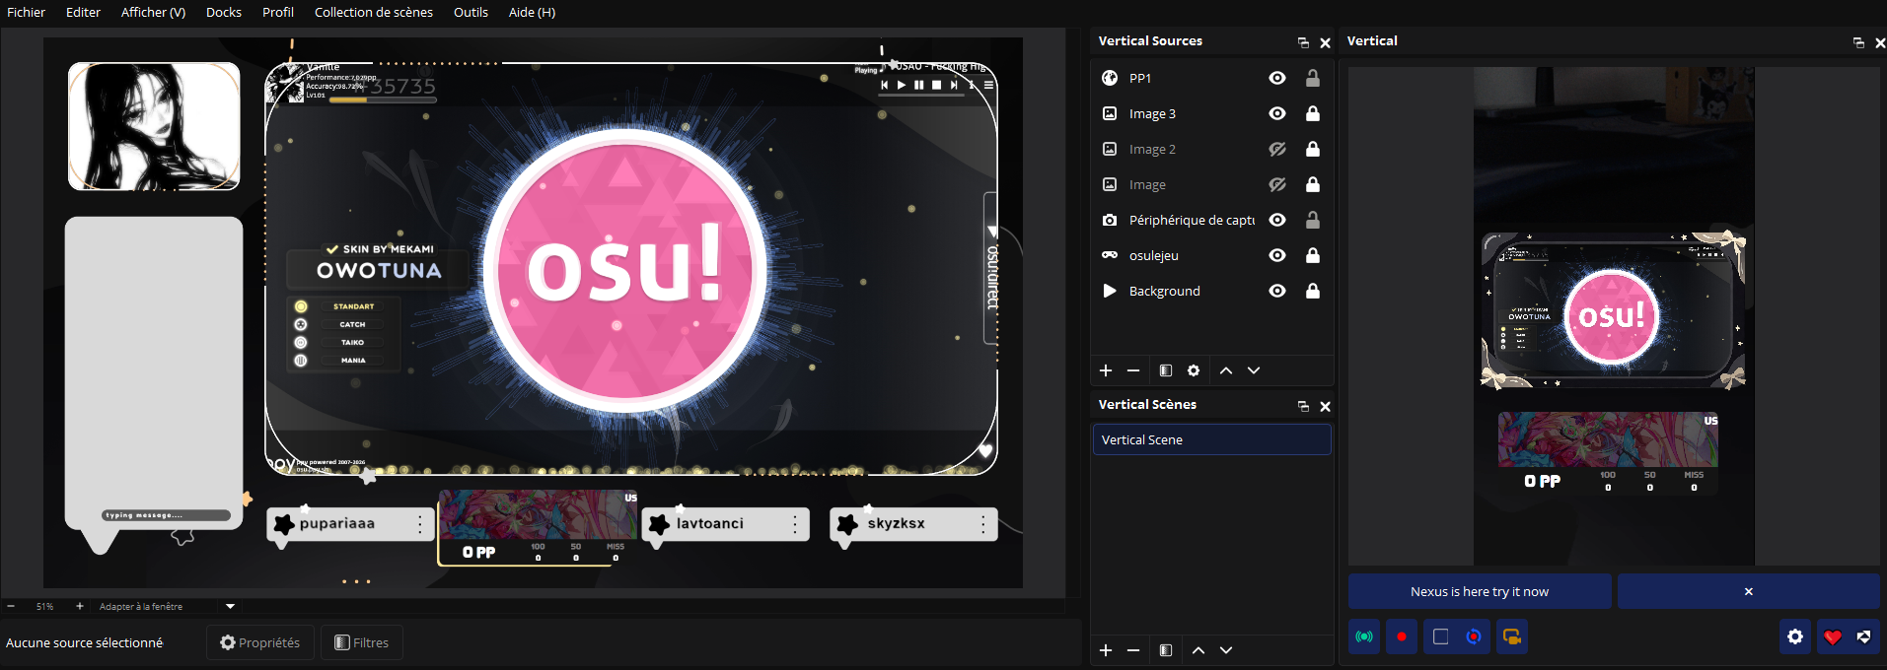Open the Aide (H) menu
Screen dimensions: 1887x670
[x=532, y=12]
